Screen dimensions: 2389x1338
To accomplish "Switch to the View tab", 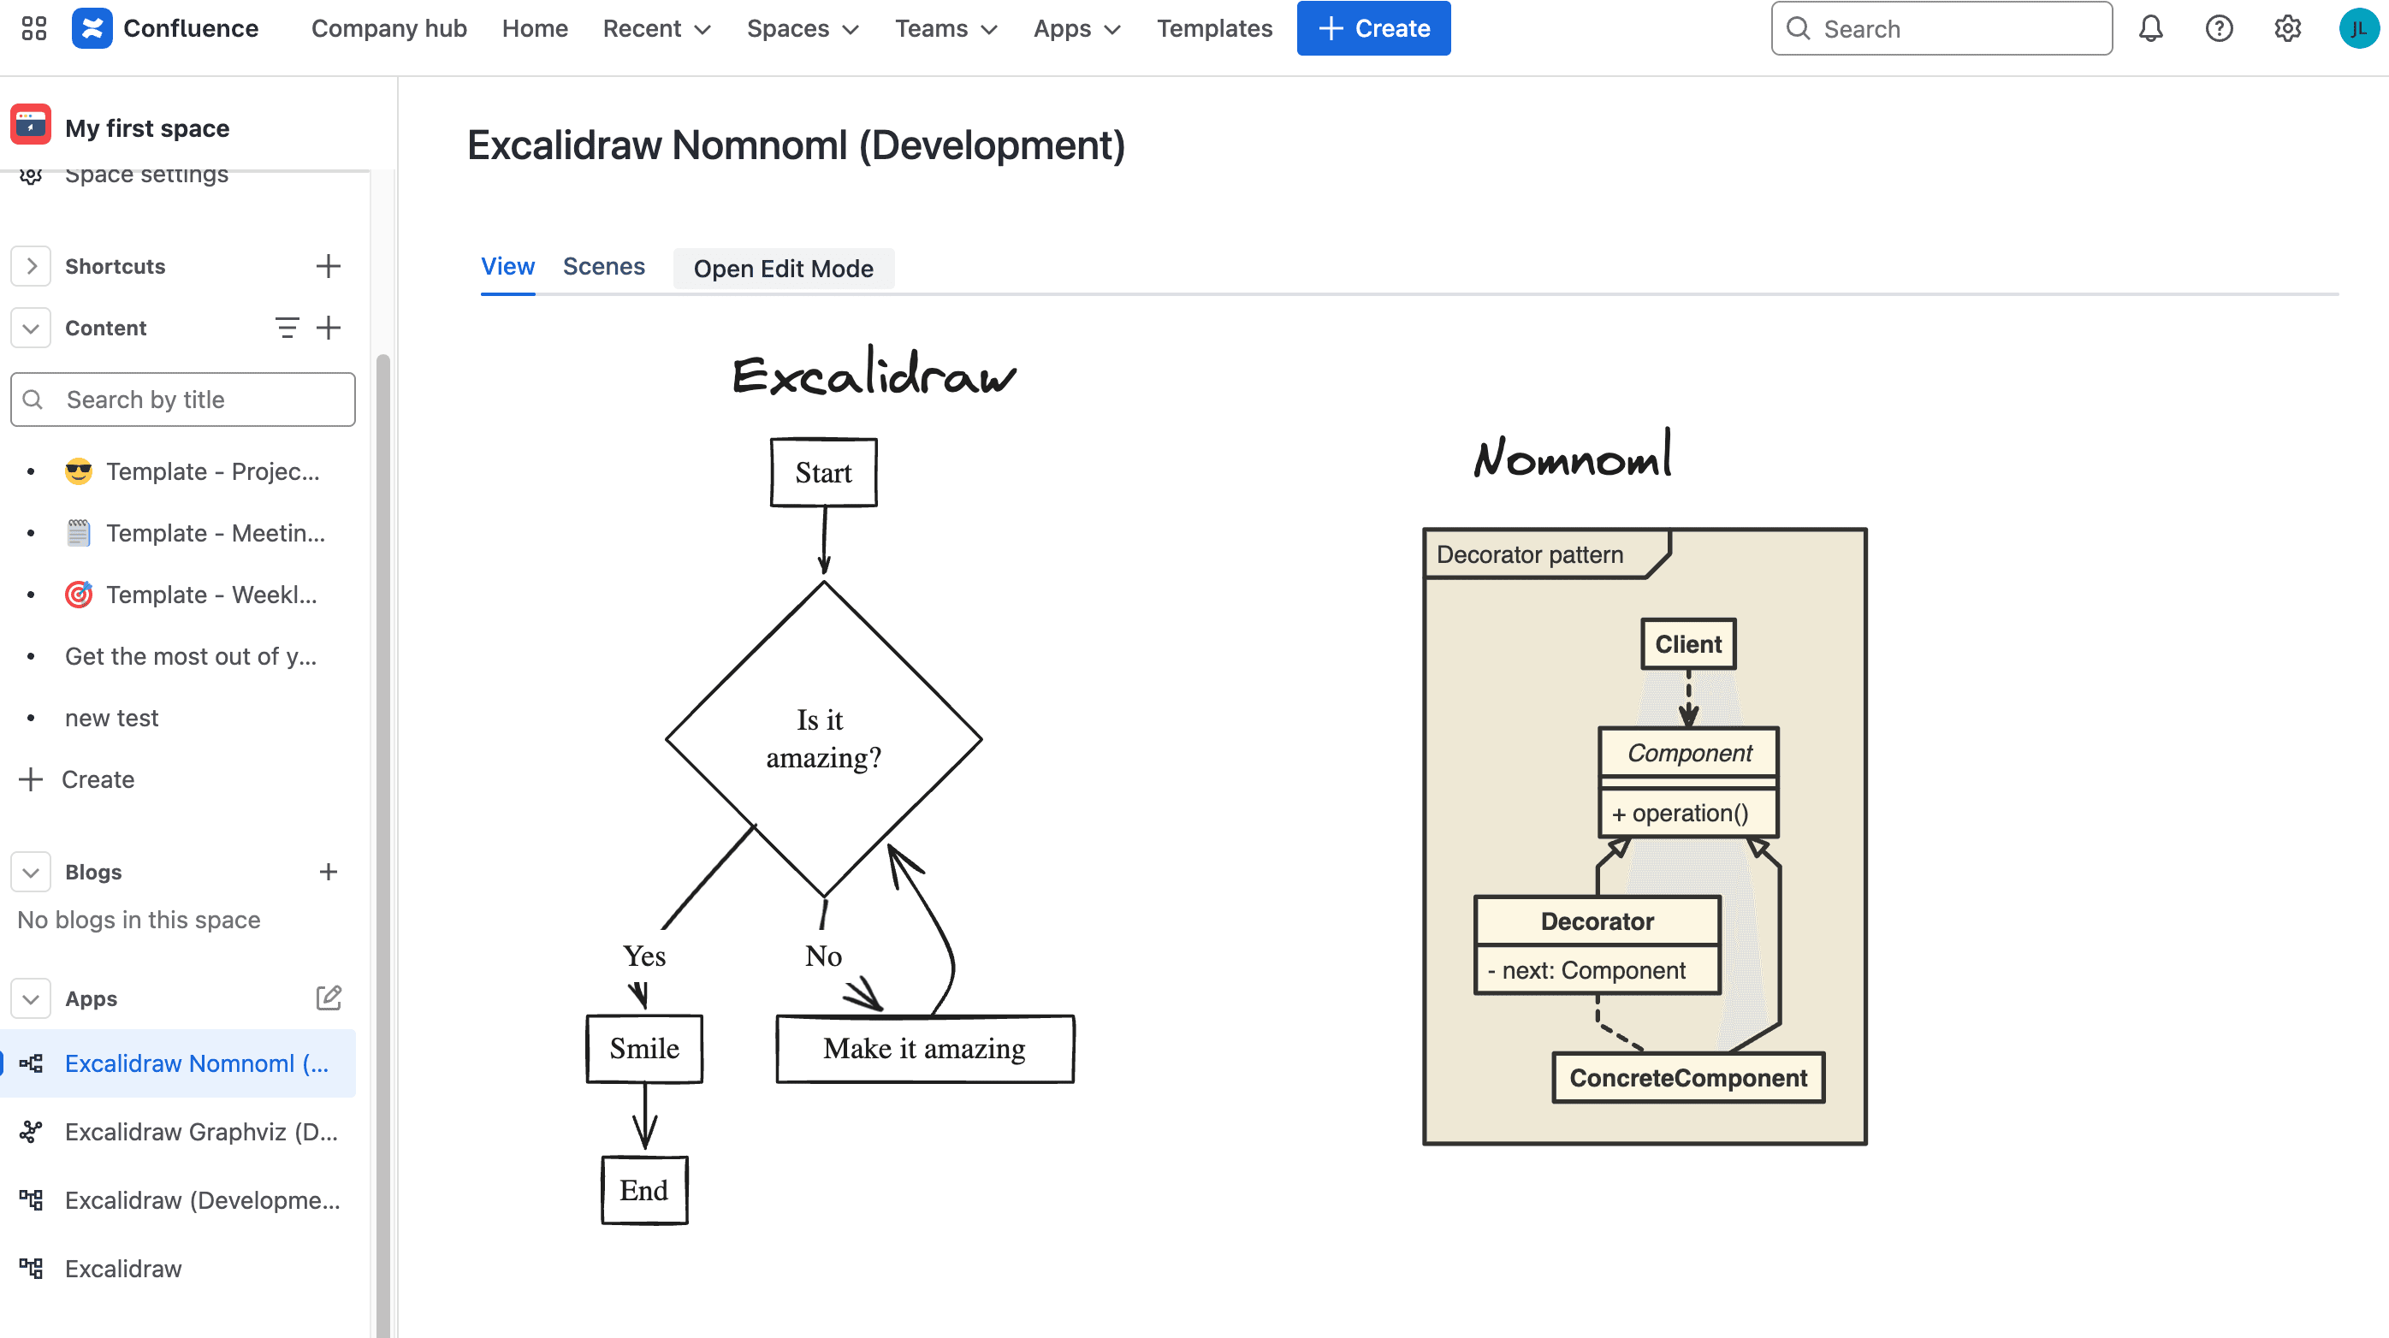I will click(507, 267).
